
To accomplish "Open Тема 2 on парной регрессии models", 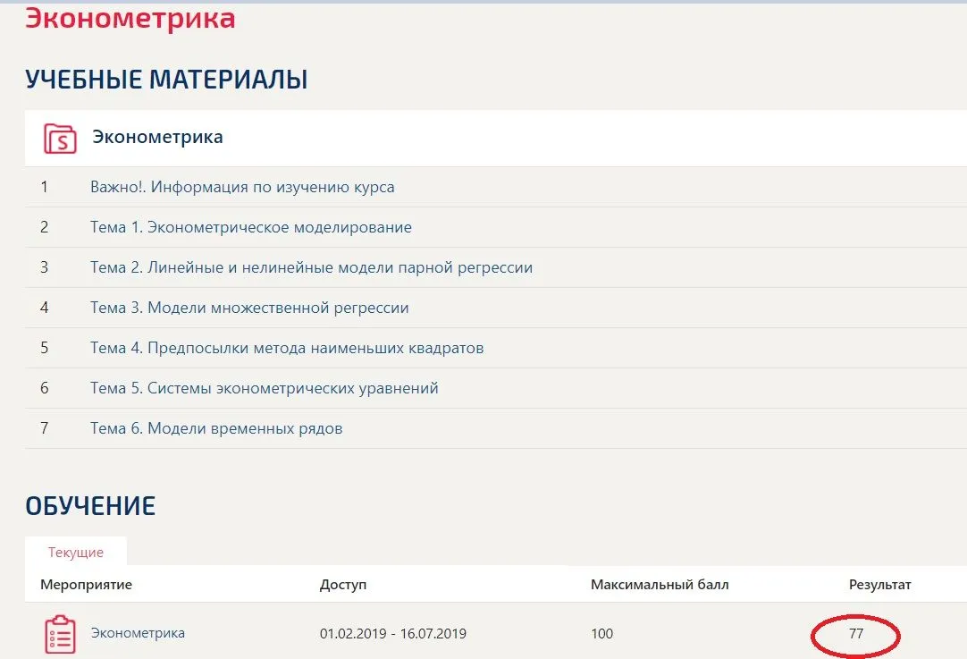I will pos(311,267).
